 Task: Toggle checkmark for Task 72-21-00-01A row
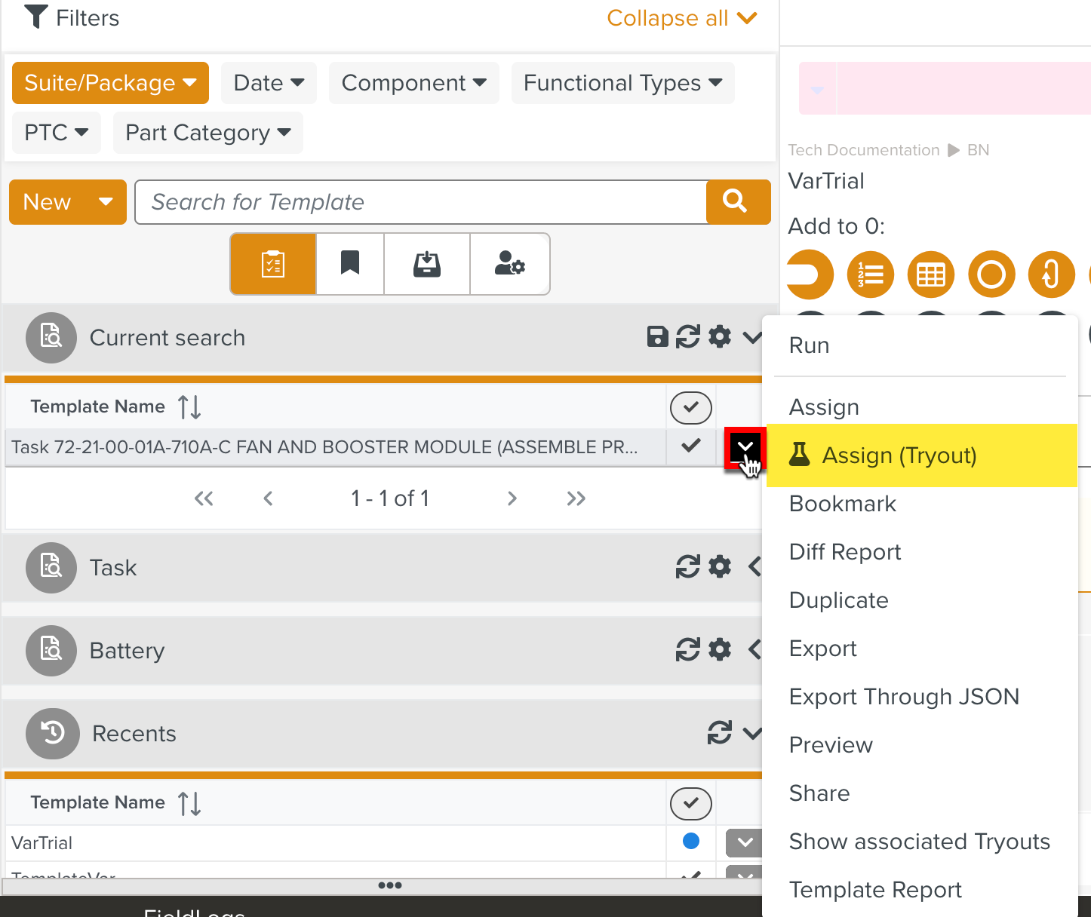(x=690, y=446)
